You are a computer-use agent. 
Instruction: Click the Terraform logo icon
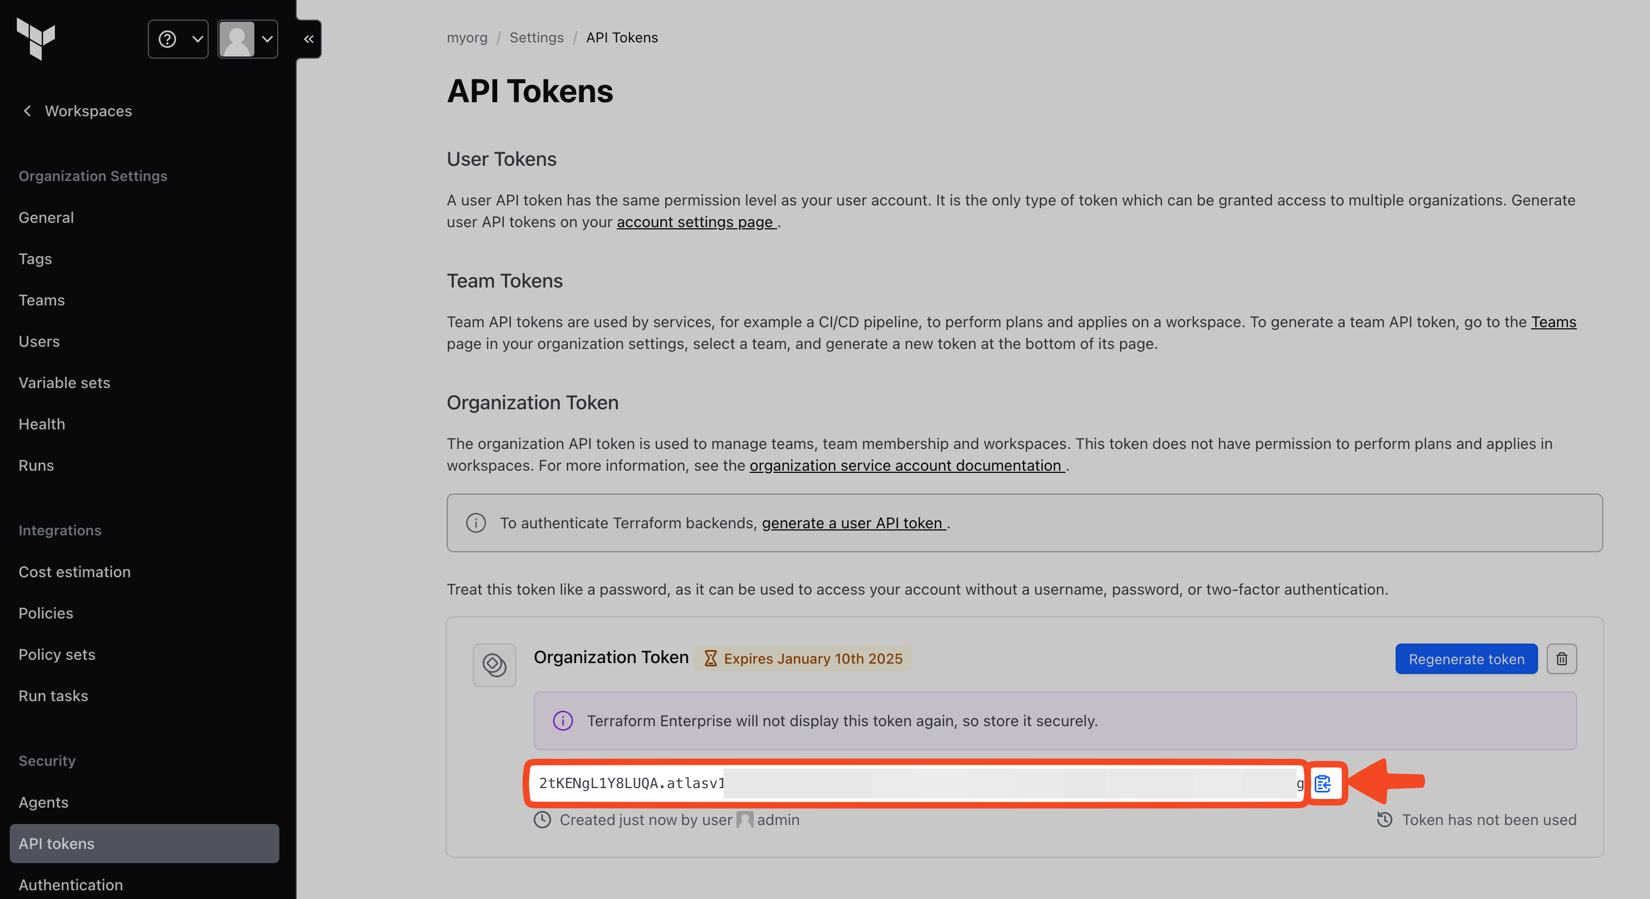coord(36,39)
